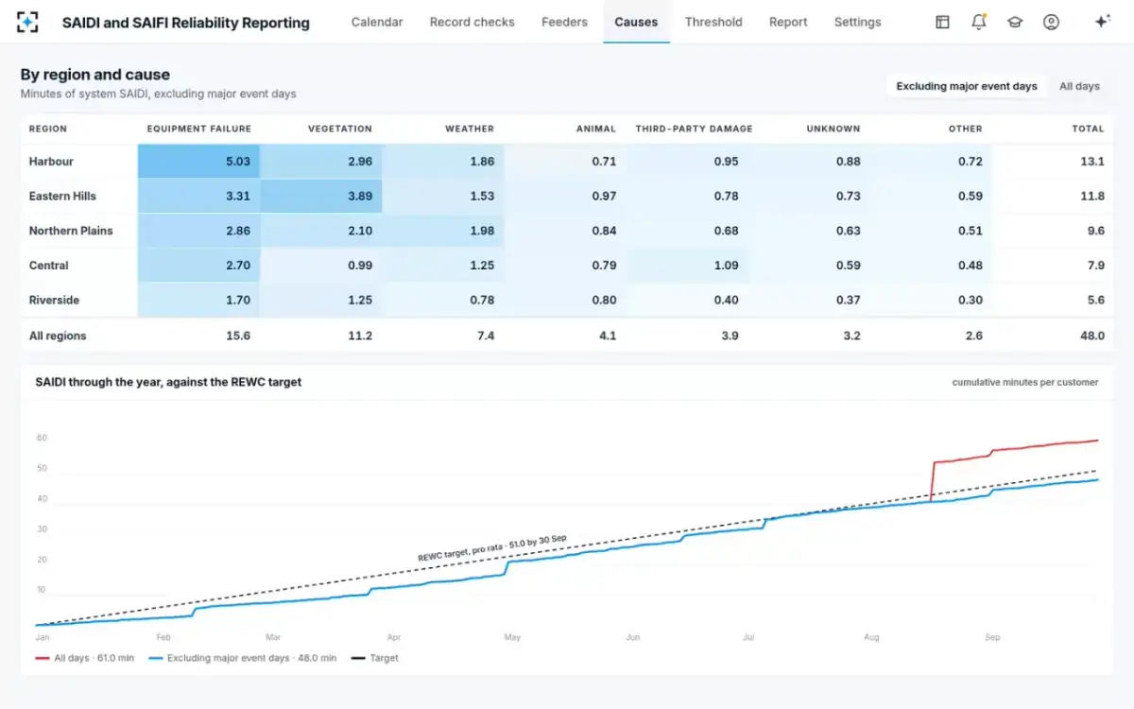Click the Region column header
Viewport: 1134px width, 709px height.
pyautogui.click(x=48, y=129)
